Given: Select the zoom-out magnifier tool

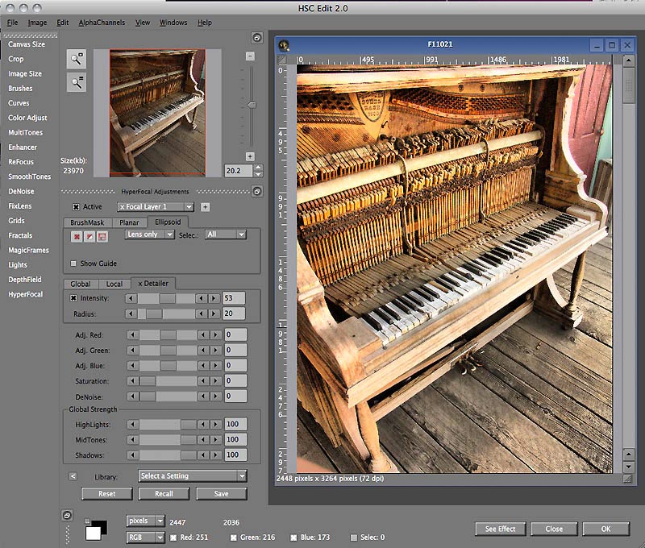Looking at the screenshot, I should [76, 83].
